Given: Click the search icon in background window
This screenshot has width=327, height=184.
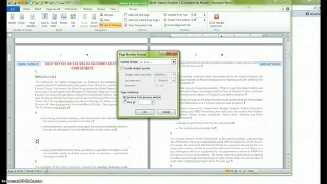Looking at the screenshot, I should pos(315,8).
